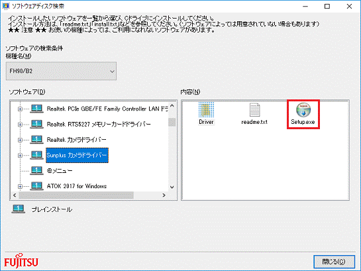Image resolution: width=361 pixels, height=271 pixels.
Task: Click software list scroll right arrow
Action: click(164, 195)
